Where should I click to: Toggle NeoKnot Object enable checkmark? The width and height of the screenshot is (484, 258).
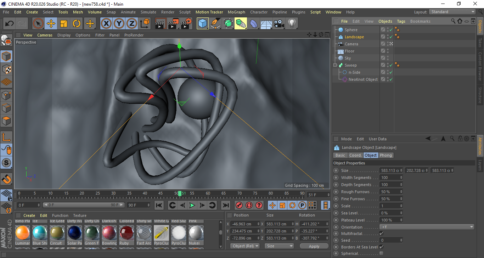pyautogui.click(x=391, y=79)
